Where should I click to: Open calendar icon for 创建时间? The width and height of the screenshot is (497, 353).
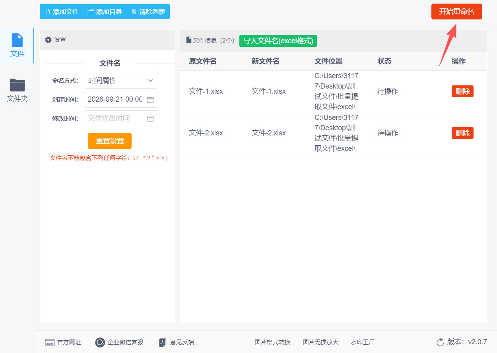150,100
